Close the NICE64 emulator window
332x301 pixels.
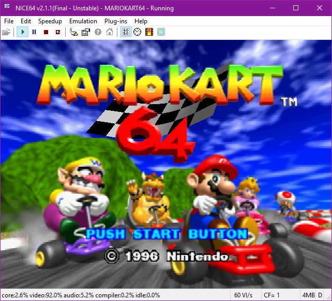click(x=320, y=8)
